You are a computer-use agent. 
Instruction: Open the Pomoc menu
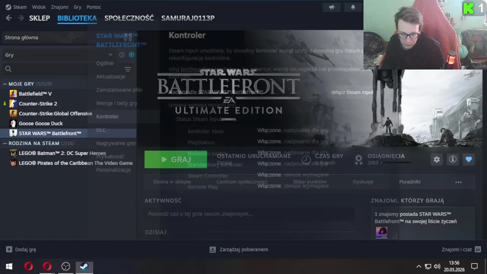coord(94,7)
